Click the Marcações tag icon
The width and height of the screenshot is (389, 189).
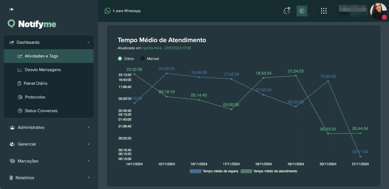(x=12, y=161)
